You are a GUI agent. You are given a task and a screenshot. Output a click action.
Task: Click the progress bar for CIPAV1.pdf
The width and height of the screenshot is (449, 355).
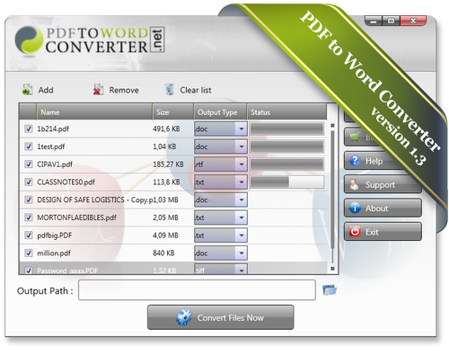[286, 164]
